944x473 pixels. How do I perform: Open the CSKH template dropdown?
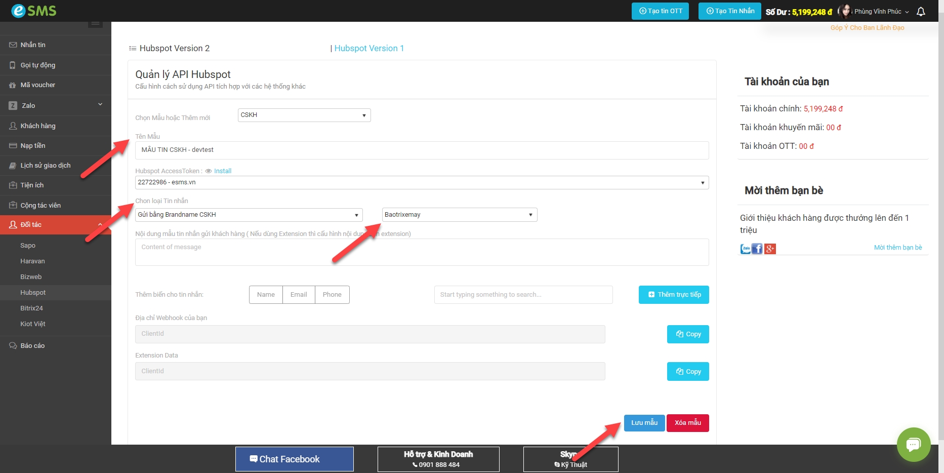coord(304,115)
